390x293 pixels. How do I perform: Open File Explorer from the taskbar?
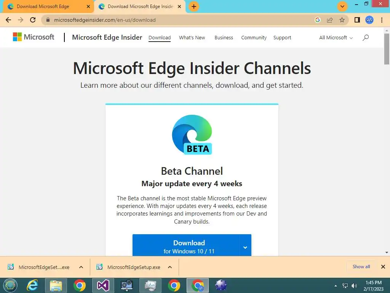pos(56,285)
